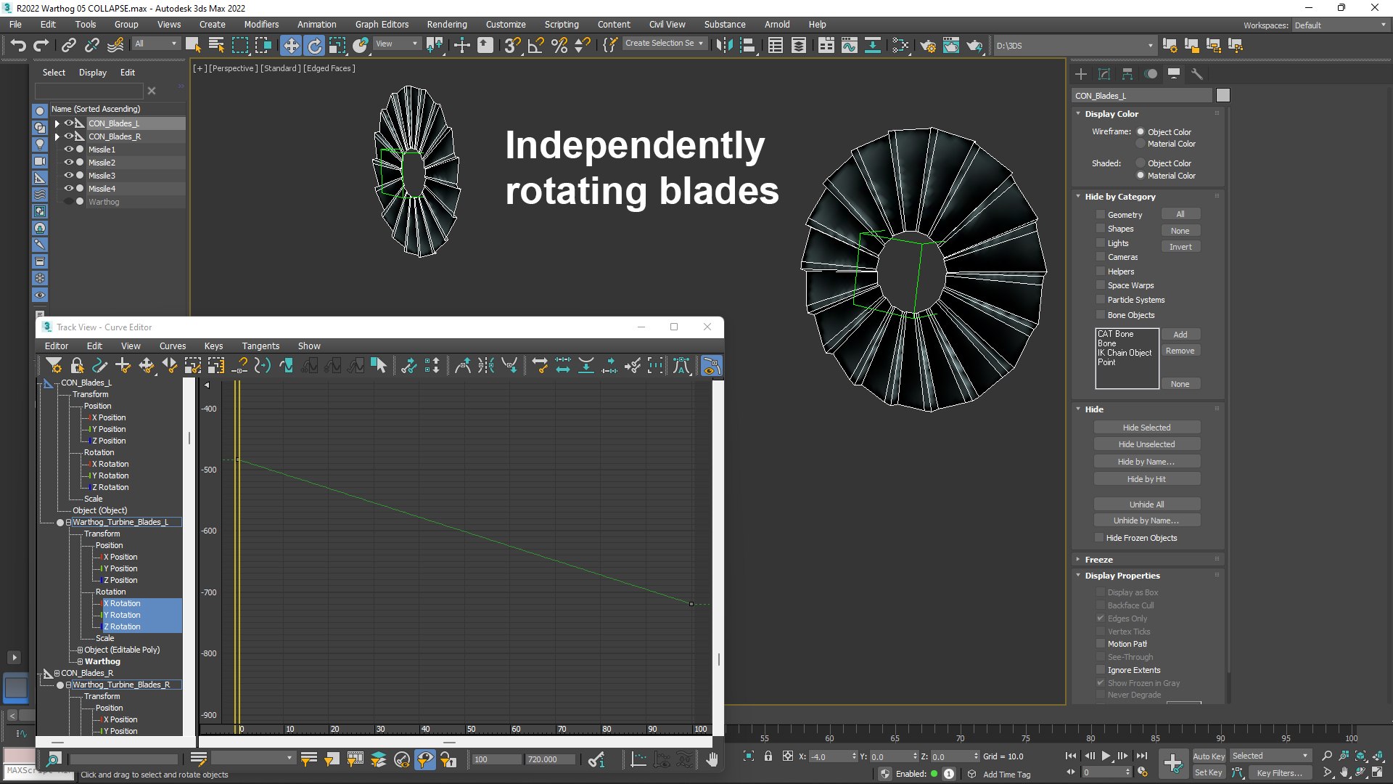Open the Utilities wrench panel tab
The image size is (1393, 784).
click(x=1197, y=74)
